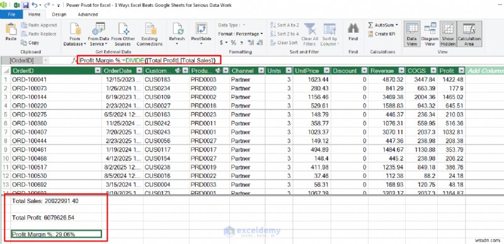
Task: Open the AutoSum dropdown arrow
Action: [x=397, y=25]
